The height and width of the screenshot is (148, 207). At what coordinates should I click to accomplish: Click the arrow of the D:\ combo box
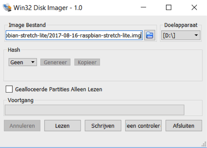coord(196,35)
